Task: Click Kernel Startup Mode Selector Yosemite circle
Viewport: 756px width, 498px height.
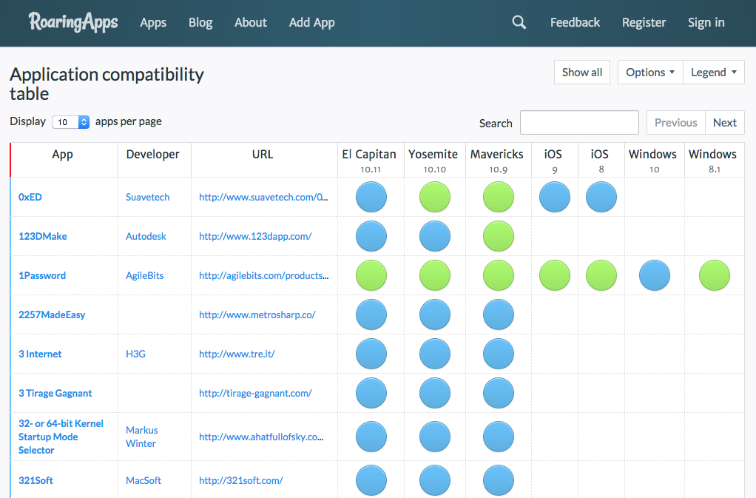Action: (435, 437)
